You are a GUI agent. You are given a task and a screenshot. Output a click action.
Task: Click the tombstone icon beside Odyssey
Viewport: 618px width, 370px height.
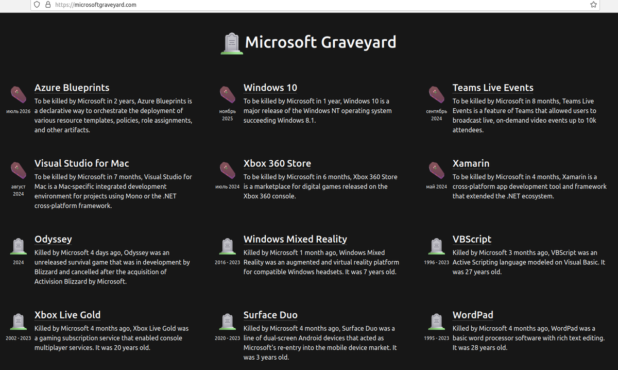point(19,246)
